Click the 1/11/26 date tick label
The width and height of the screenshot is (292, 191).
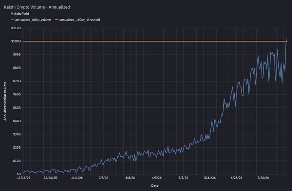tap(77, 178)
